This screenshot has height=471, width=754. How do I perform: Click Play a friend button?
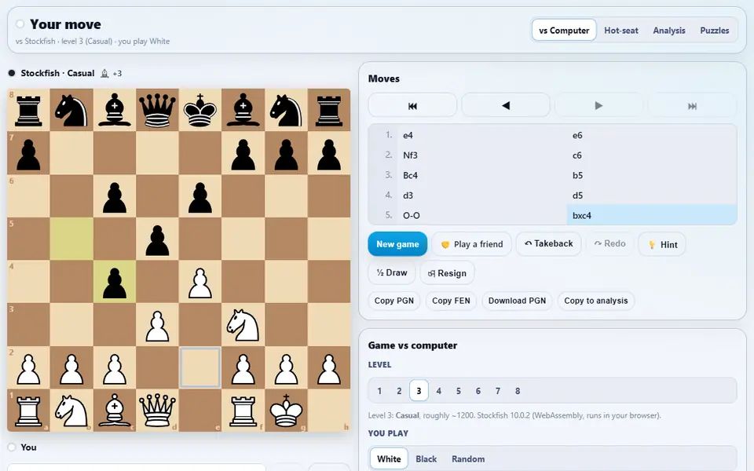pyautogui.click(x=472, y=244)
